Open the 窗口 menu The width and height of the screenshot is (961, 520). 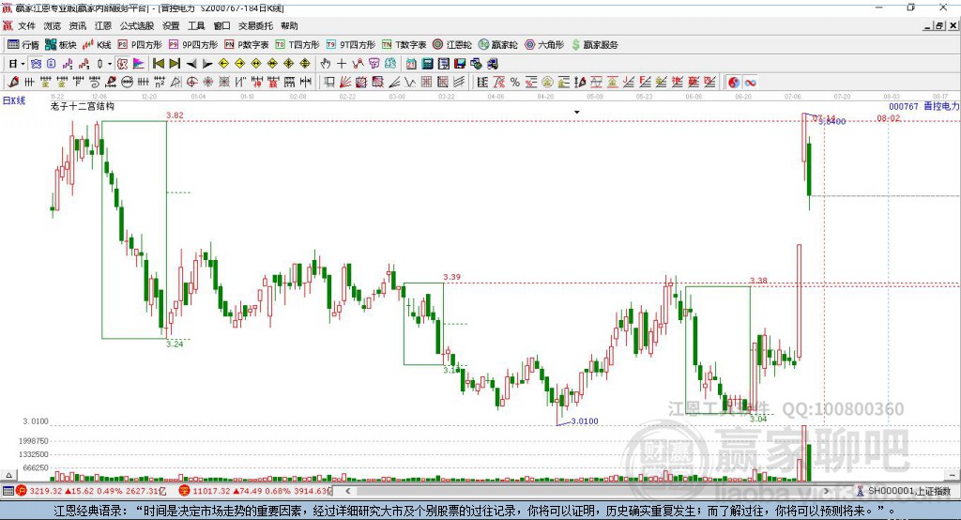click(x=221, y=25)
